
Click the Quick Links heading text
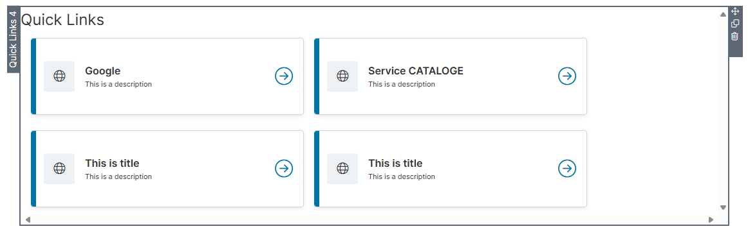click(x=62, y=20)
